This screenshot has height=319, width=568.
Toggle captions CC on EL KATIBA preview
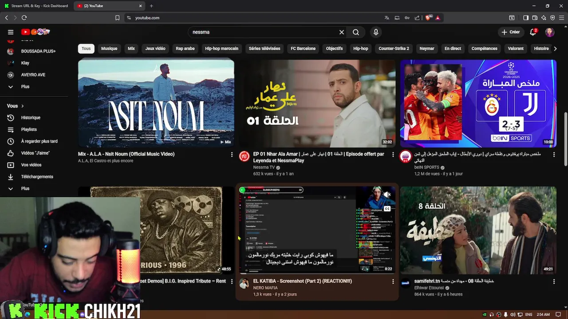[387, 209]
